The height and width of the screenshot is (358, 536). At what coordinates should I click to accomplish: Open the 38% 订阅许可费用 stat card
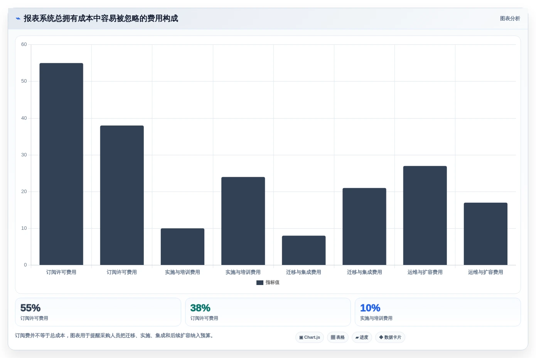click(268, 312)
